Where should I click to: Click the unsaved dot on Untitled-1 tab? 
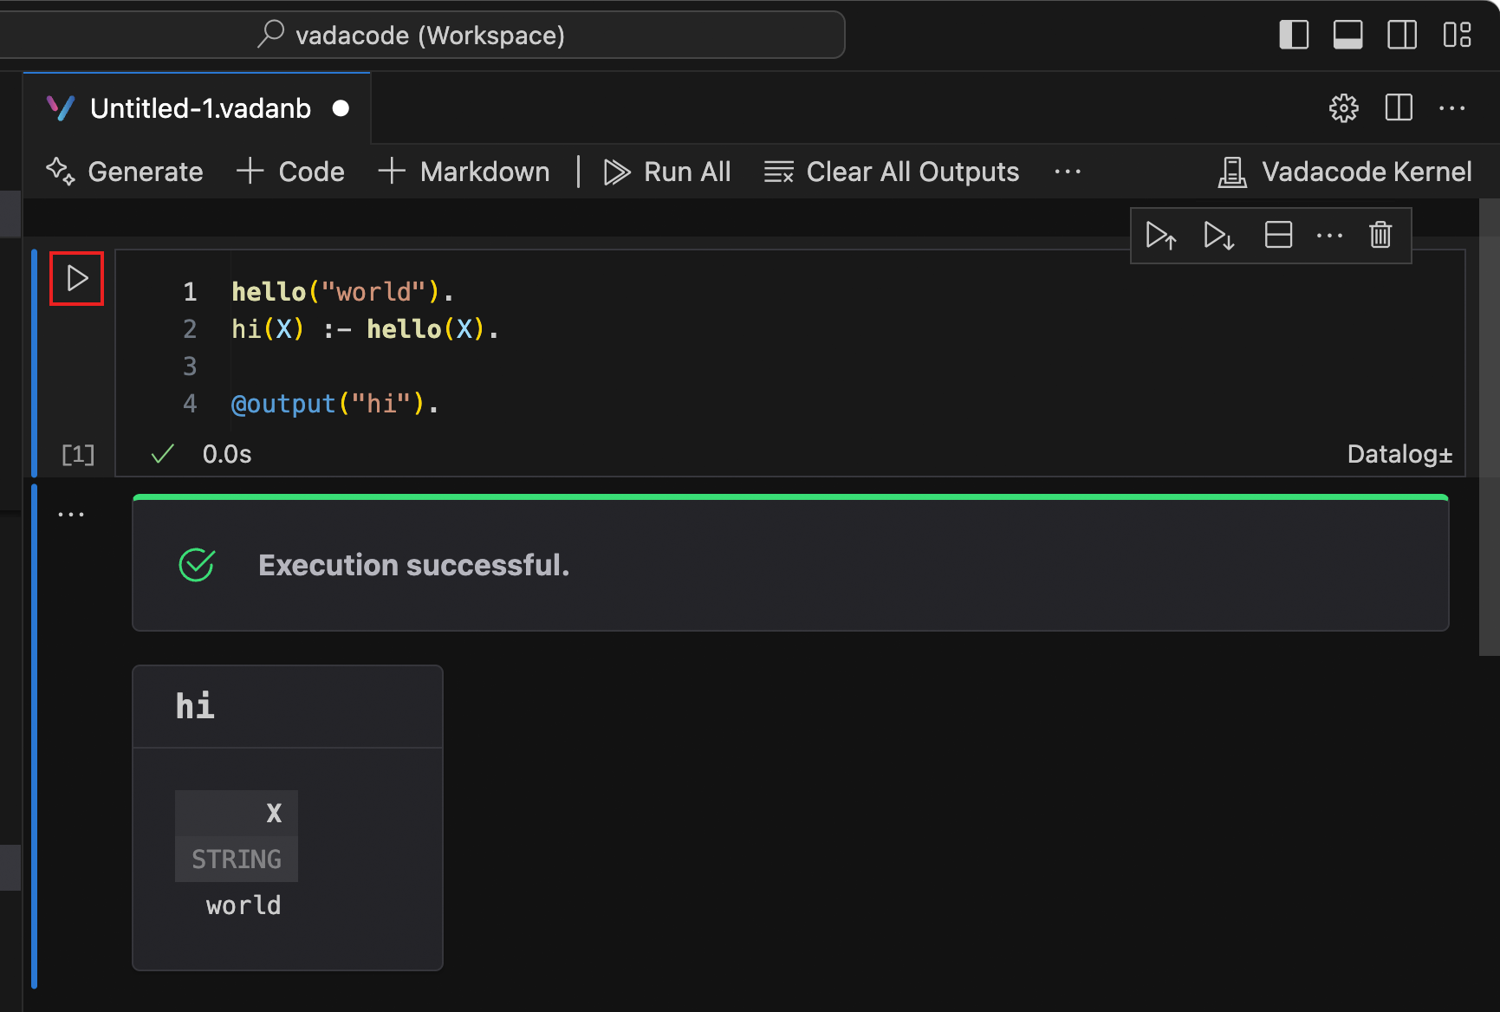(341, 108)
